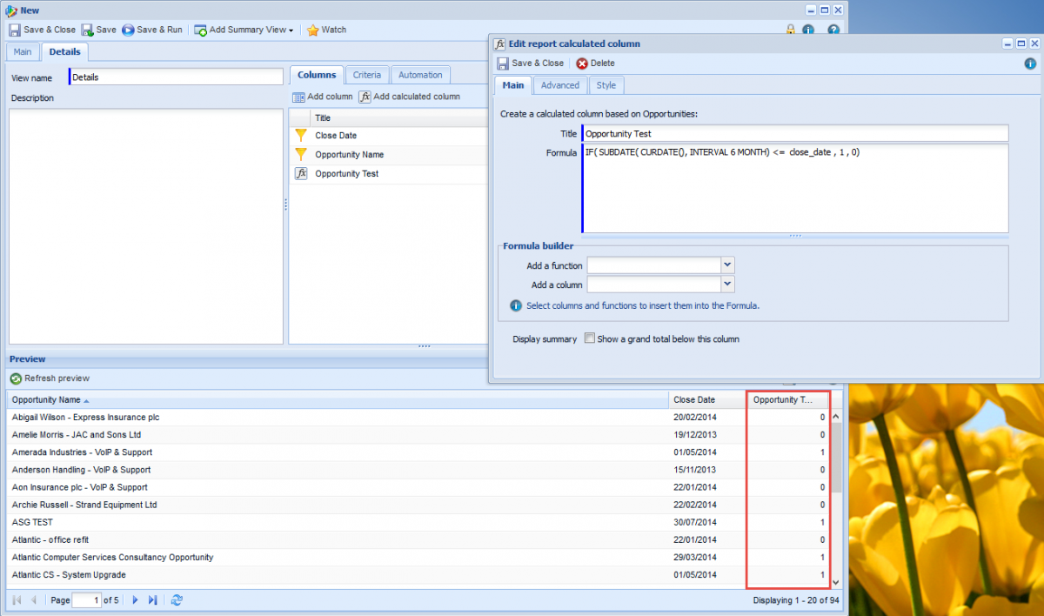Open the Add a function dropdown

(728, 265)
